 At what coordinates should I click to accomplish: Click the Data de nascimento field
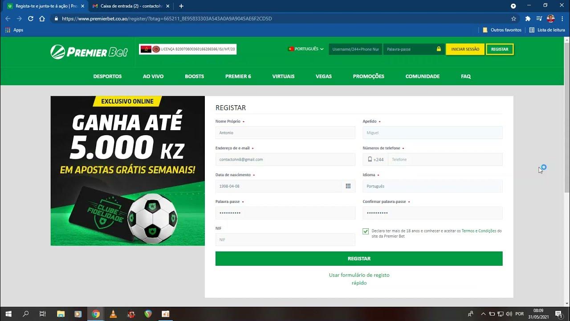pyautogui.click(x=278, y=186)
